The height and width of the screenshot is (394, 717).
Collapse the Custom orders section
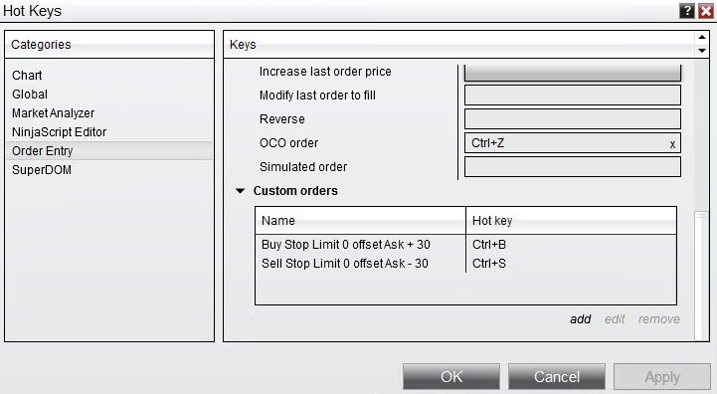tap(240, 191)
